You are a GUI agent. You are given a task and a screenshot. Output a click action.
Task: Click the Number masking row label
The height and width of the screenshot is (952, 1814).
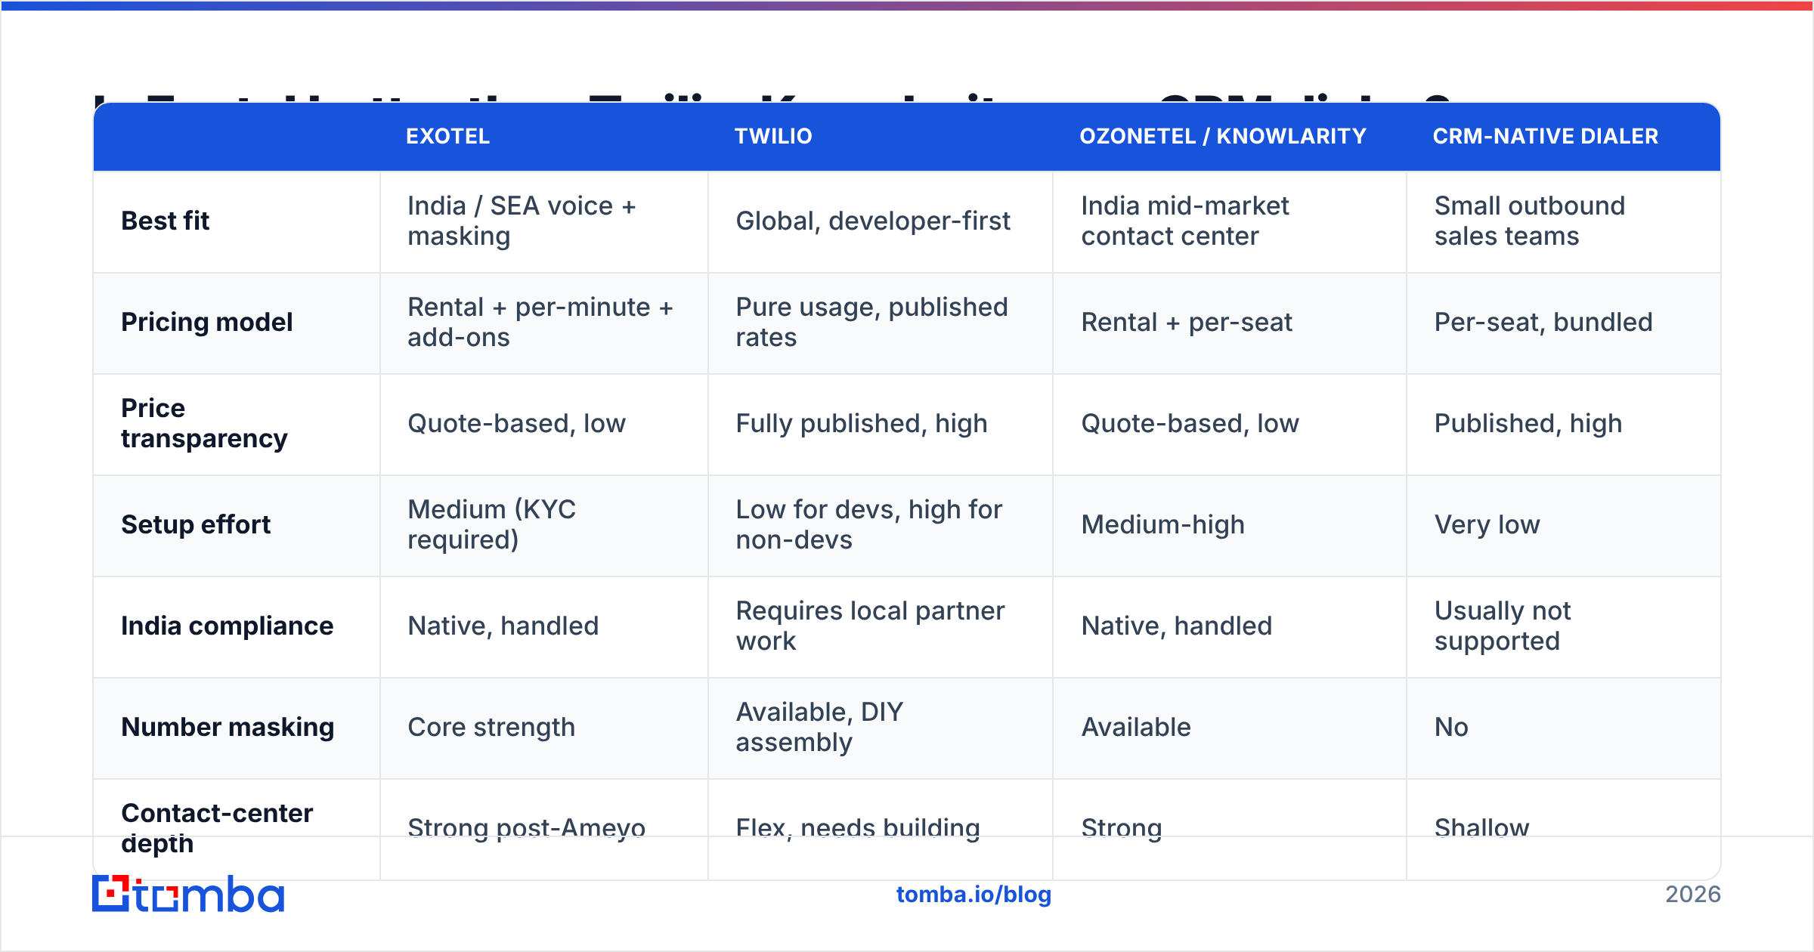point(228,727)
